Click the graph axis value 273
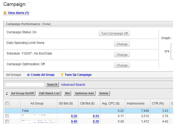 (x=167, y=51)
